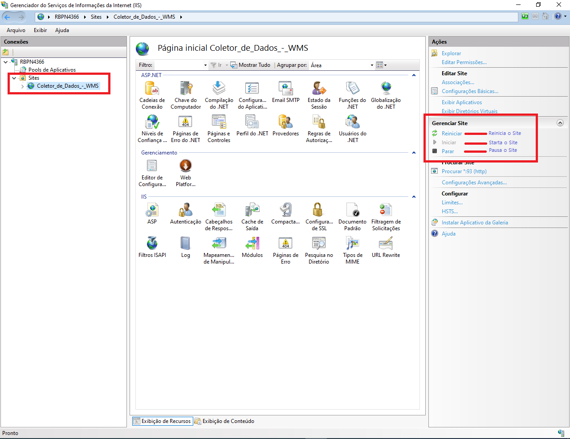Open the Cache de Saída feature
Viewport: 570px width, 439px height.
click(252, 217)
